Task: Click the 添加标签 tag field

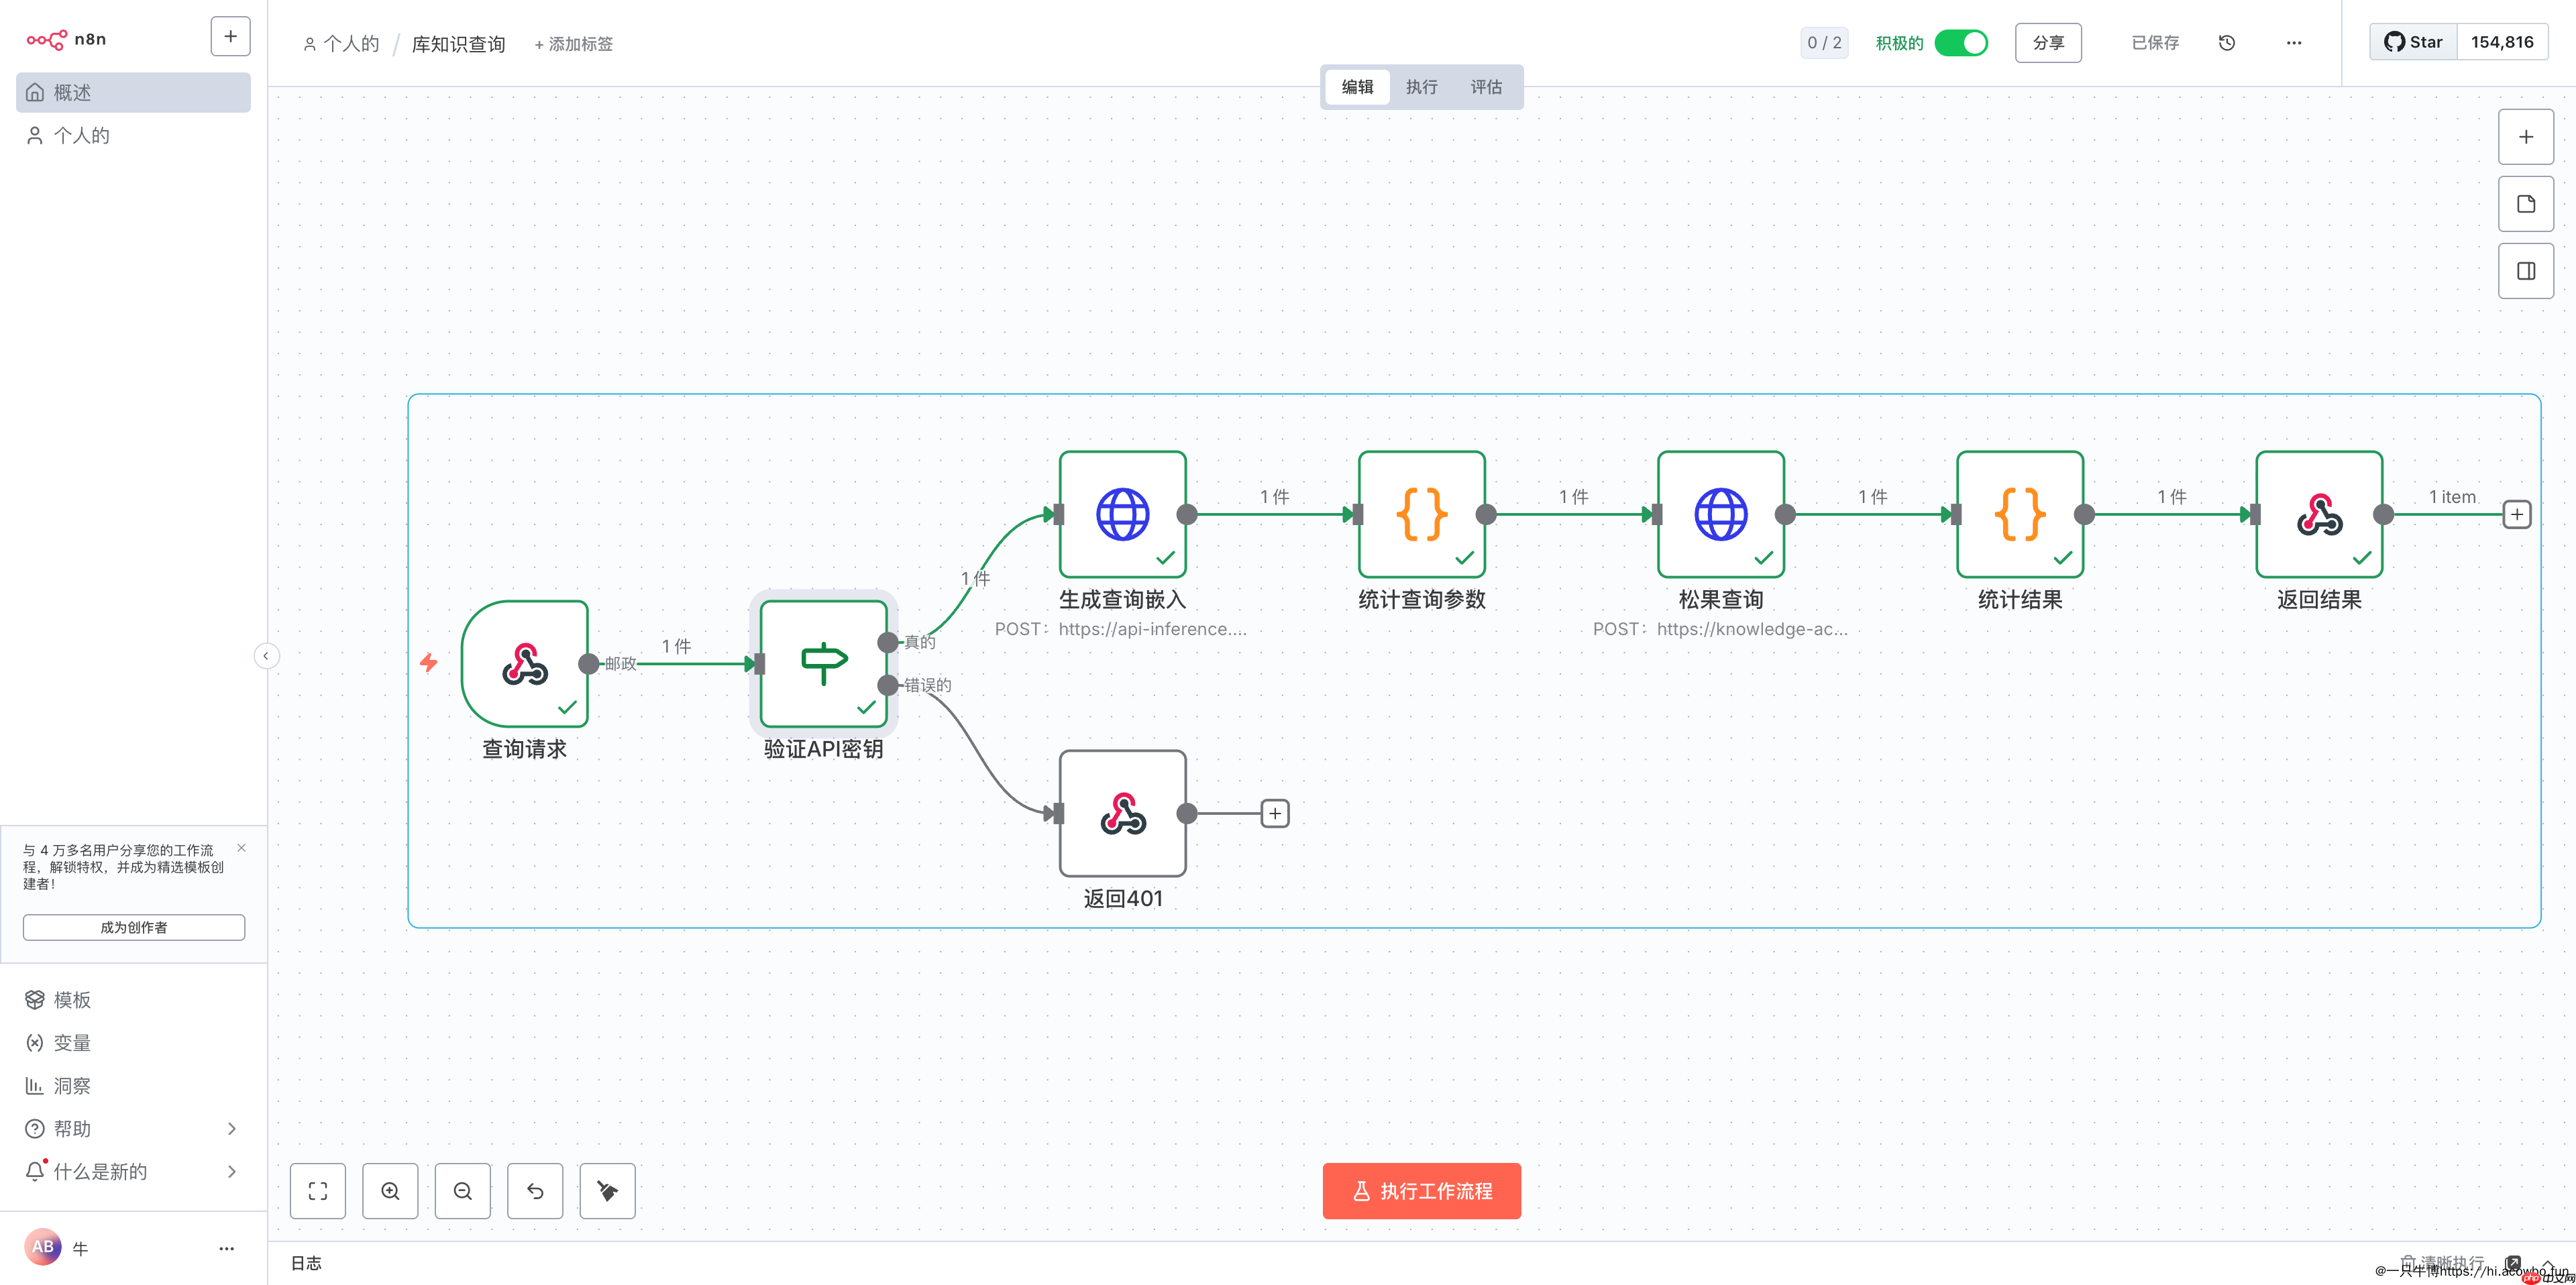Action: point(574,44)
